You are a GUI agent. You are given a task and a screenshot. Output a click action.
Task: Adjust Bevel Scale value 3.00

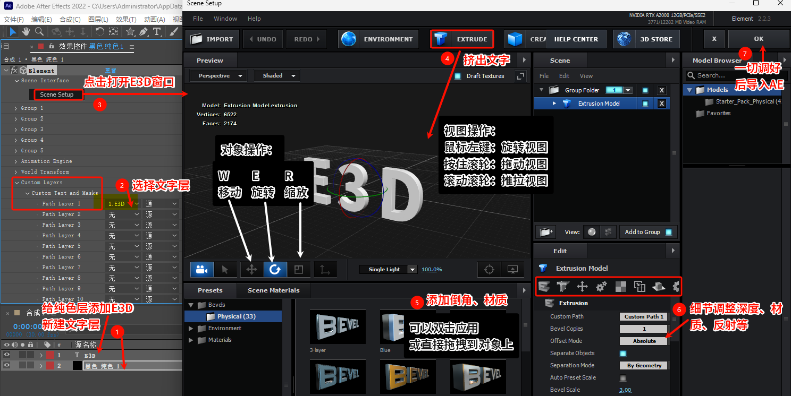625,390
